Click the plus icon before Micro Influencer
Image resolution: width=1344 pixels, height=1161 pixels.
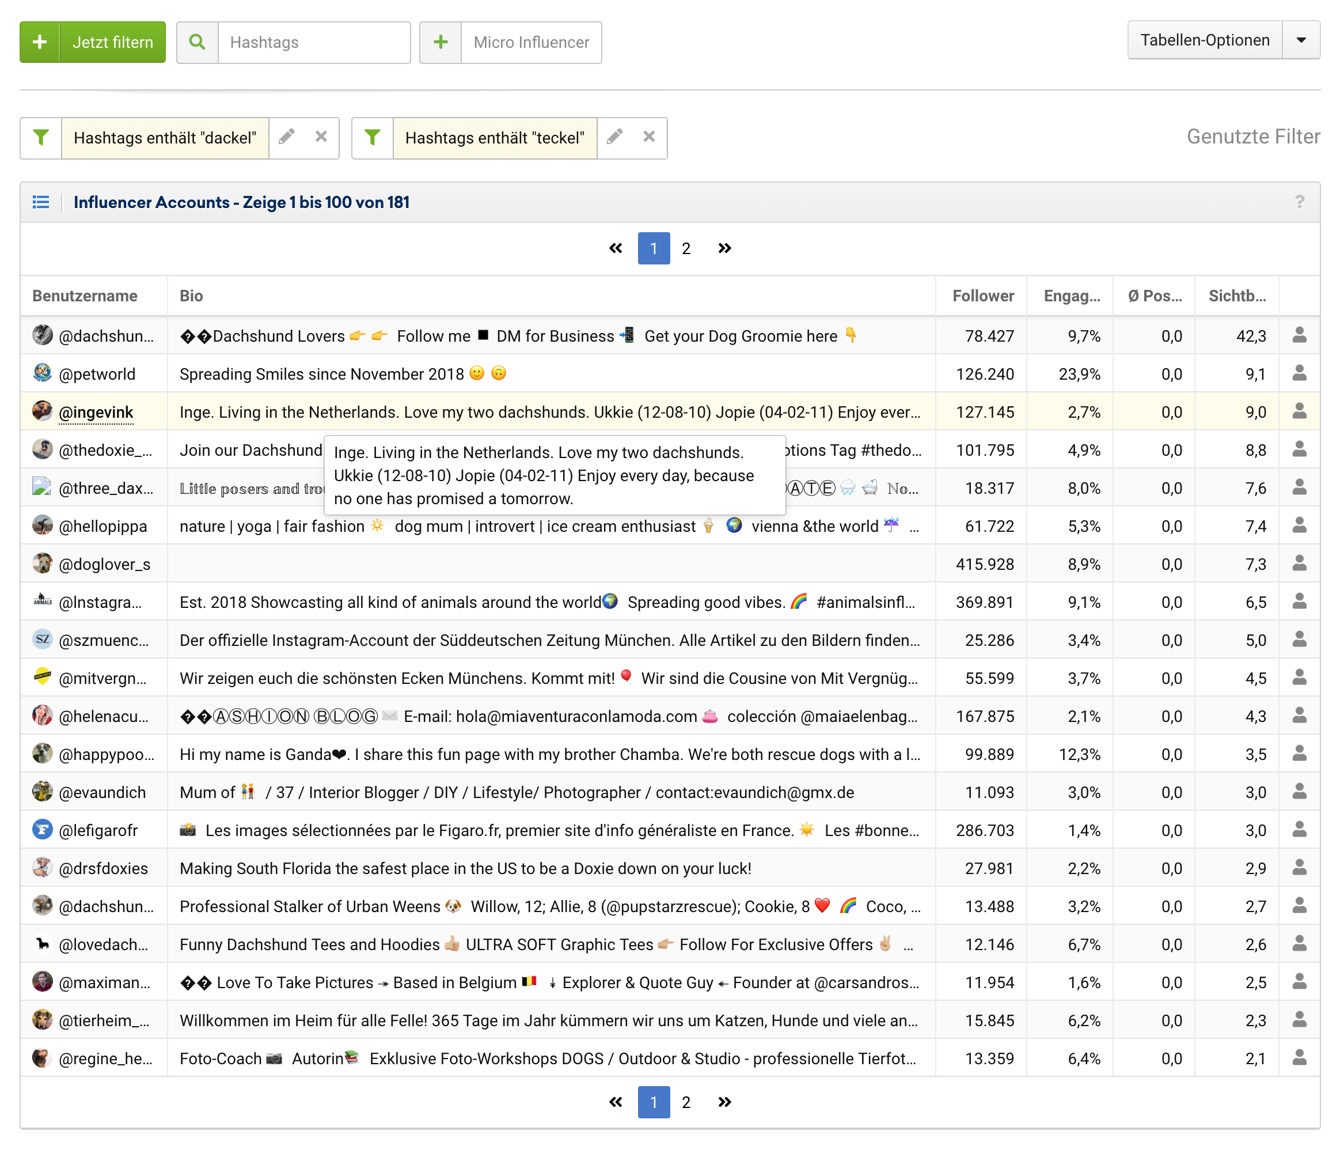tap(441, 42)
